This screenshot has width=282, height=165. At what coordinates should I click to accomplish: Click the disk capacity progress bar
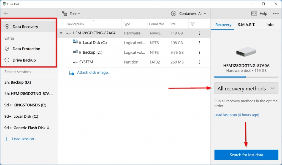point(246,77)
